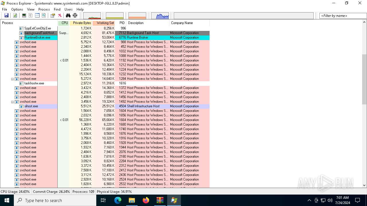
Task: Launch Firefox from the taskbar
Action: pos(146,200)
